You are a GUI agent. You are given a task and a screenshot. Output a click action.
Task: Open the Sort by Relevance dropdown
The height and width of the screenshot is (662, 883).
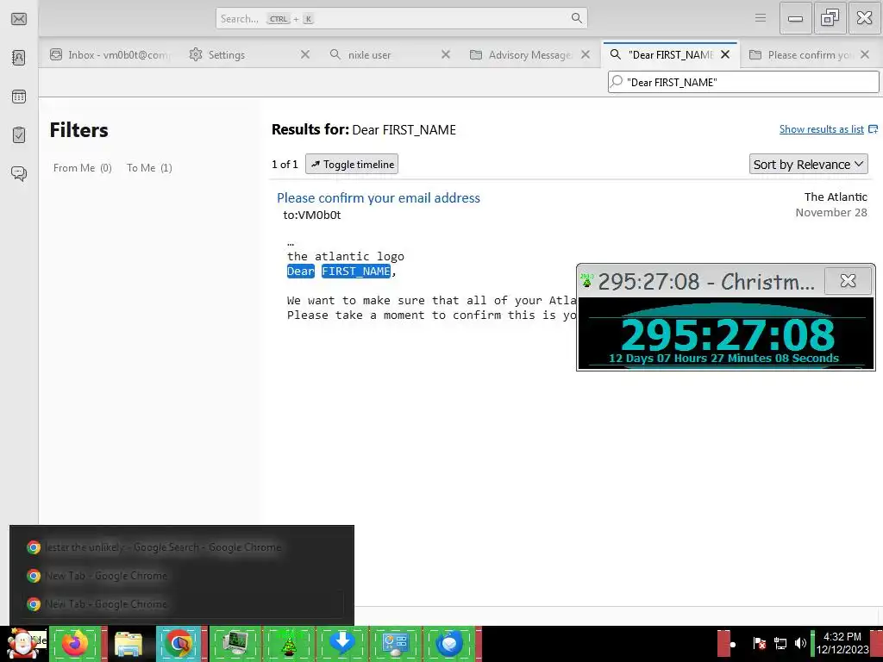pyautogui.click(x=808, y=165)
